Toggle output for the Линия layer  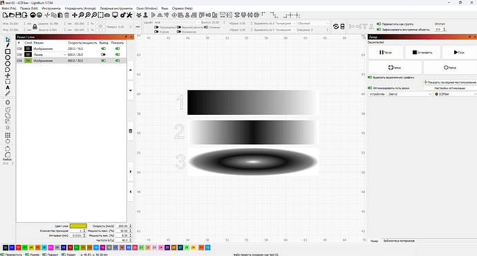coord(104,55)
